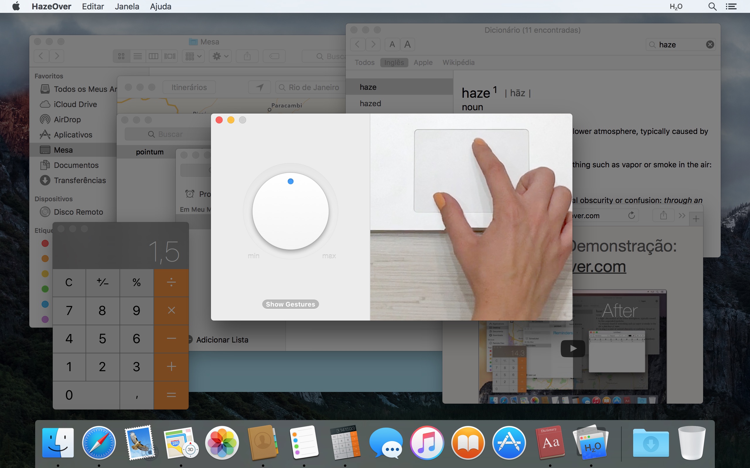Switch Finder to column view
The image size is (750, 468).
(154, 56)
